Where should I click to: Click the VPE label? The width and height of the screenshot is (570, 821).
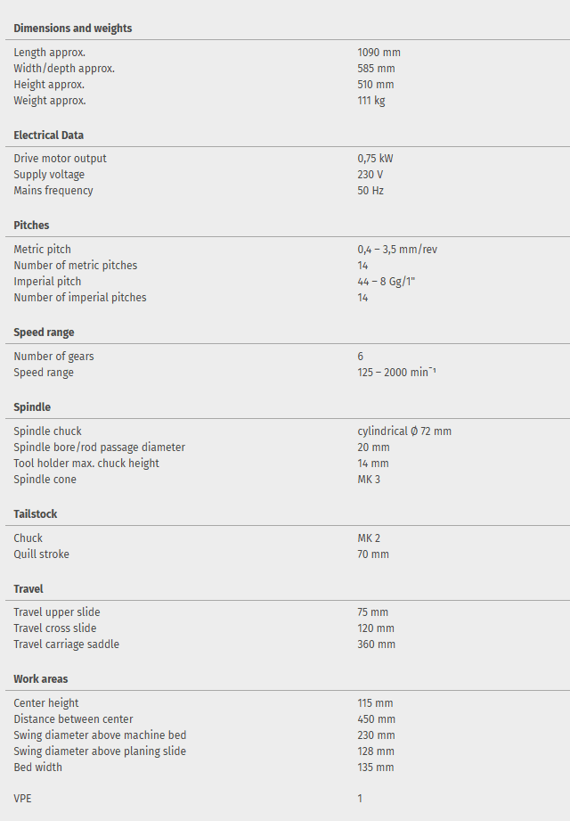[x=22, y=799]
